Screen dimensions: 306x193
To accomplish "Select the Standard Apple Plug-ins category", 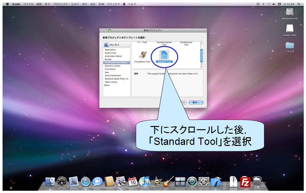I will pos(117,79).
